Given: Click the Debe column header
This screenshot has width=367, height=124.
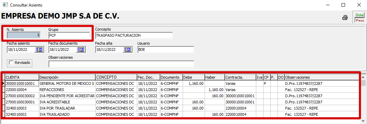Looking at the screenshot, I should point(193,77).
